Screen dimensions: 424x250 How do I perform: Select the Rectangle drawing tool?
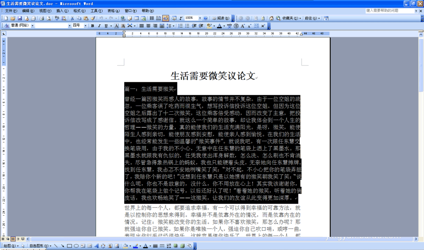pos(69,246)
